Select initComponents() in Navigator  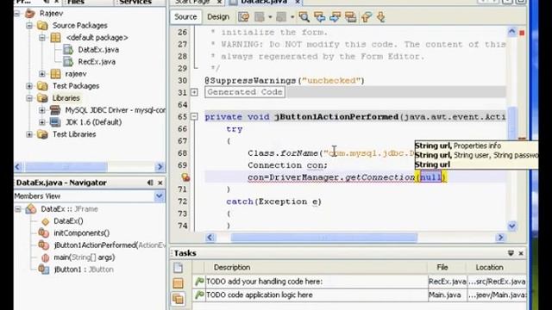pyautogui.click(x=81, y=233)
